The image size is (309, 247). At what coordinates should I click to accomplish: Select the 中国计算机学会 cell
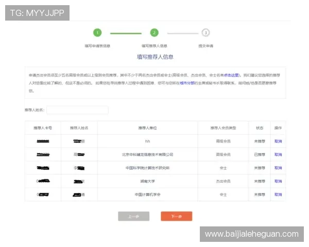(x=147, y=195)
